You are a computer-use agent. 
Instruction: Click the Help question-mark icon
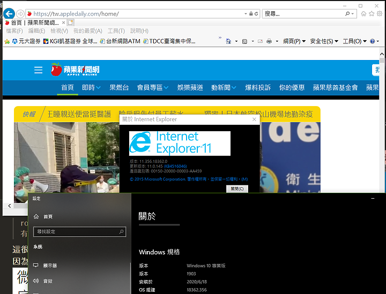pos(372,41)
